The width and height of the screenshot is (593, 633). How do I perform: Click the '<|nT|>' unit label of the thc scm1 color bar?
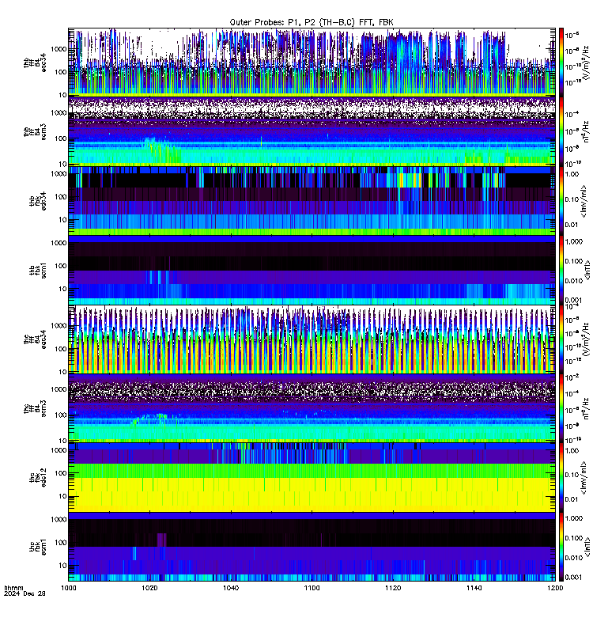click(x=587, y=547)
